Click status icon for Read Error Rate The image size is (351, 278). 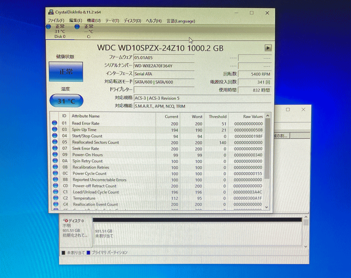pyautogui.click(x=55, y=123)
